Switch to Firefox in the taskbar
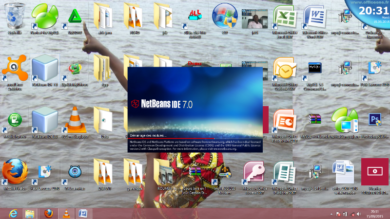This screenshot has width=390, height=219. 49,214
